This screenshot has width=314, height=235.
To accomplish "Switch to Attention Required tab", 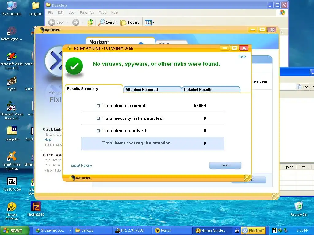I will (152, 90).
